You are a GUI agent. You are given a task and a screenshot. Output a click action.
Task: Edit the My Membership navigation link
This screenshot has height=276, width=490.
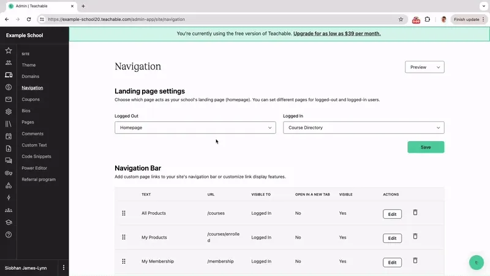point(392,263)
